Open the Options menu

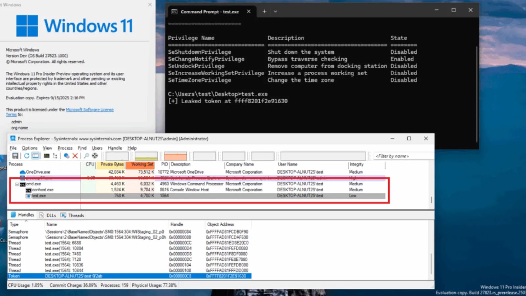[x=29, y=148]
